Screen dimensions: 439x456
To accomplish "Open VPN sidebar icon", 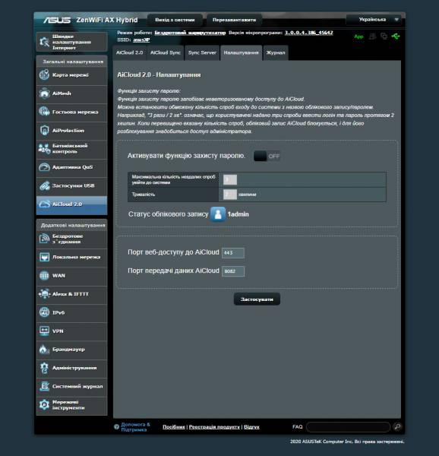I will tap(44, 331).
